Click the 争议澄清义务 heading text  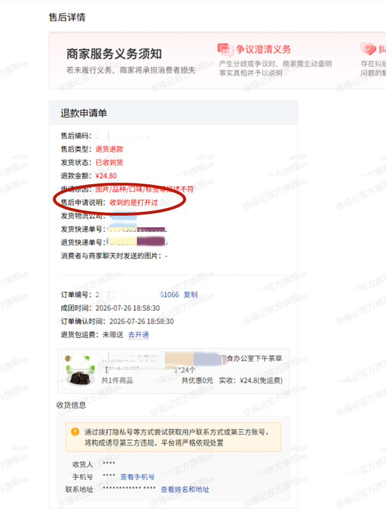(264, 49)
